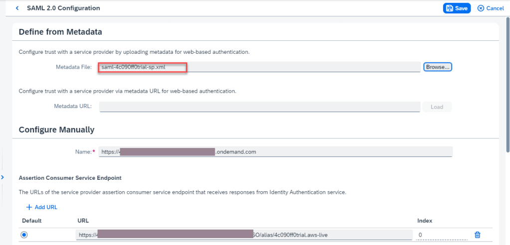This screenshot has height=245, width=510.
Task: Click the Index column header
Action: click(x=424, y=220)
